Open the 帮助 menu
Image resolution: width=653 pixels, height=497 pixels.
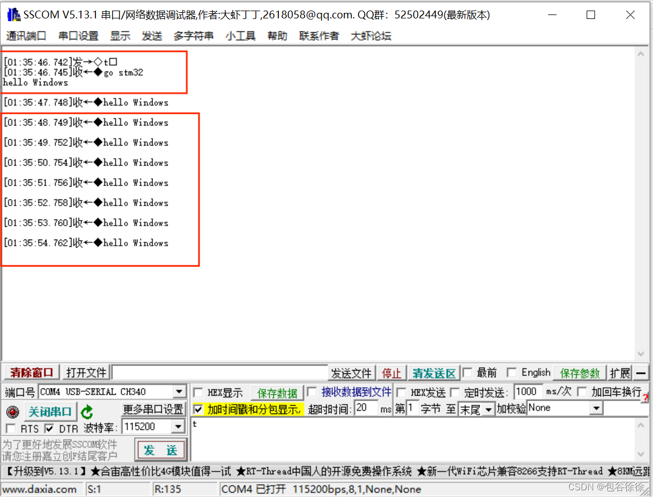[x=277, y=36]
